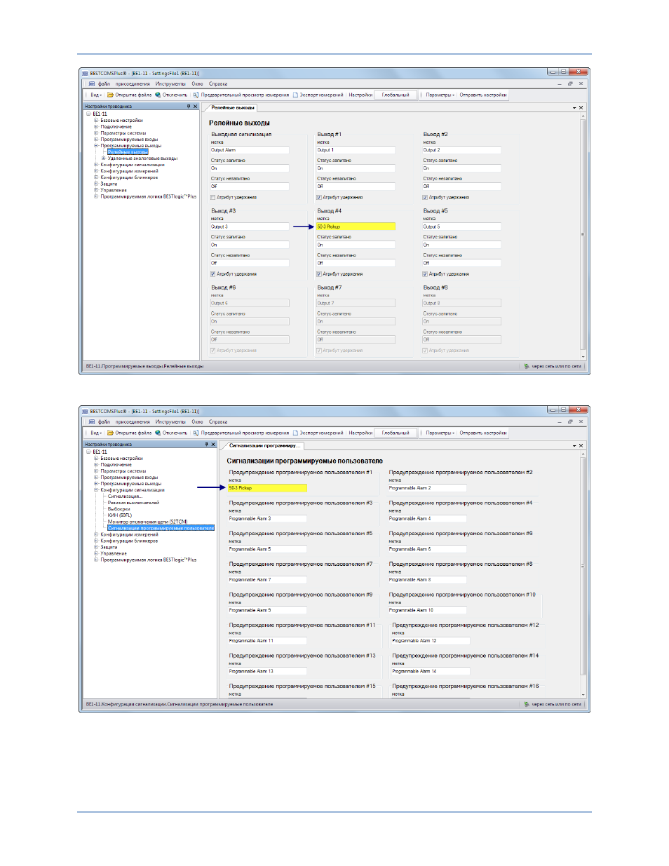Click Открытие файла folder icon in Сигнализации window
Viewport: 669px width, 866px height.
110,433
